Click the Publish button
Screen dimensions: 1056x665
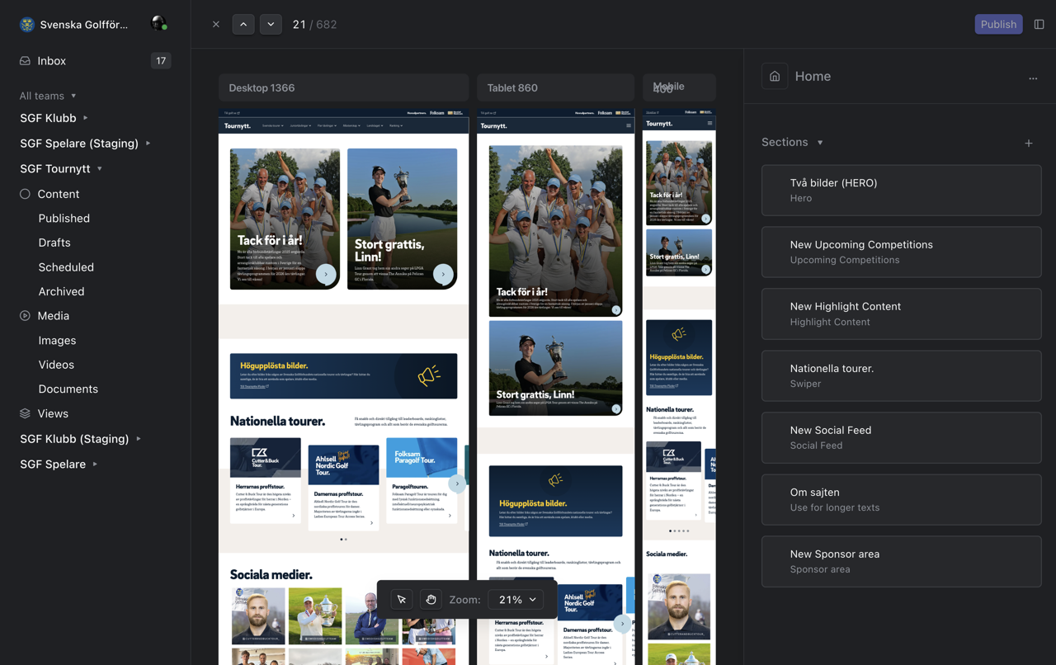tap(998, 25)
